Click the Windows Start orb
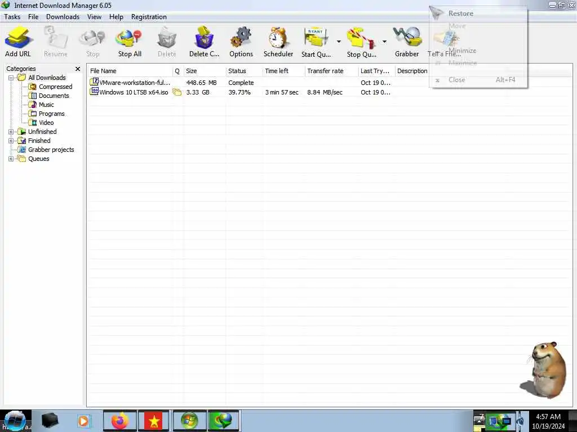The image size is (577, 432). pos(15,421)
